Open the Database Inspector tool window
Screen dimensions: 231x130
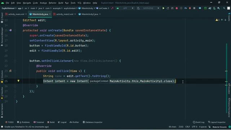point(92,122)
